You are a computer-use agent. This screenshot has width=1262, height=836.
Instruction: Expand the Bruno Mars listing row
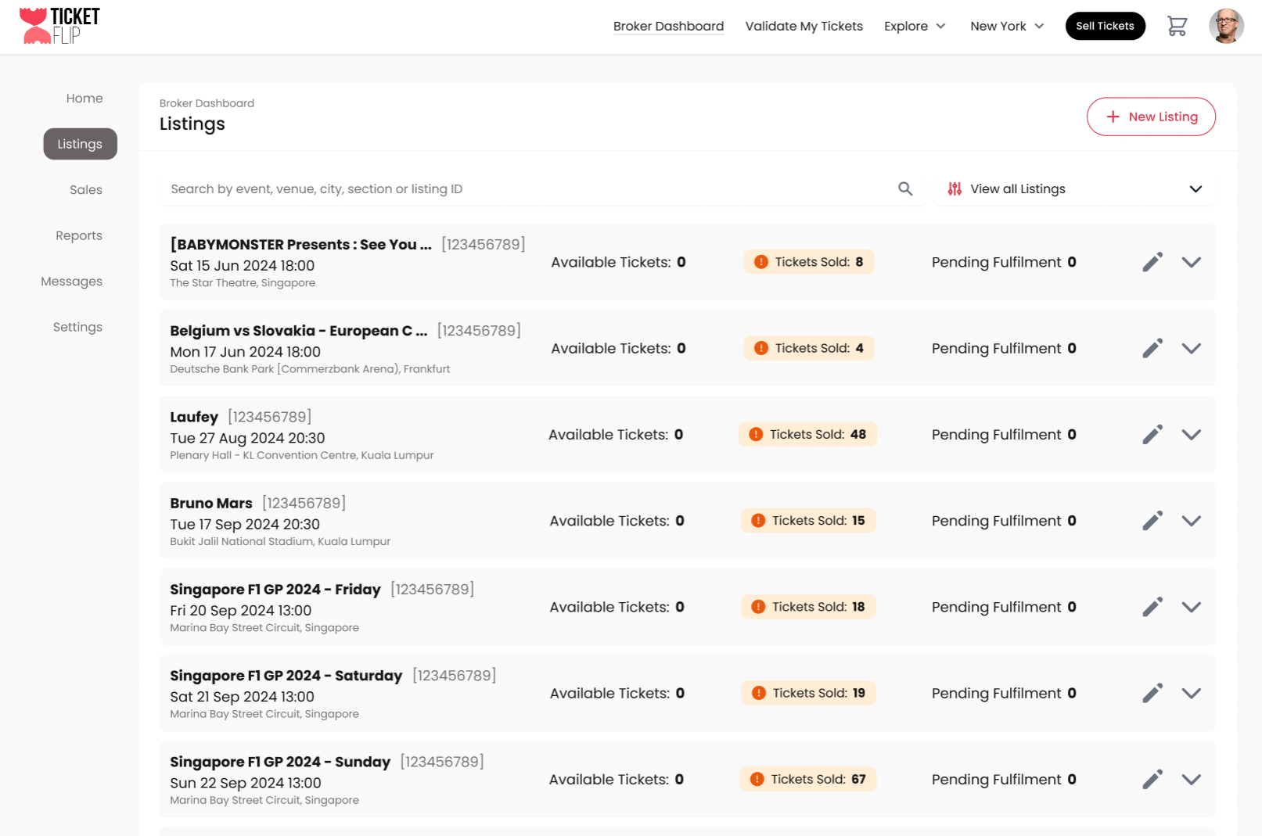pos(1192,521)
